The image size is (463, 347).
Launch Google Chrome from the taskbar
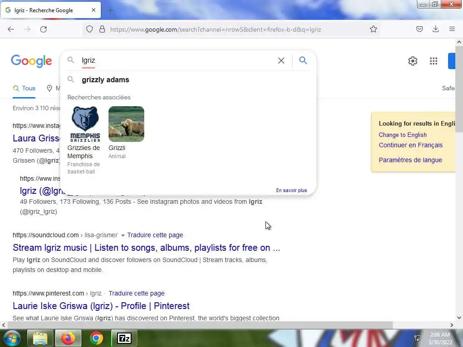click(x=96, y=338)
